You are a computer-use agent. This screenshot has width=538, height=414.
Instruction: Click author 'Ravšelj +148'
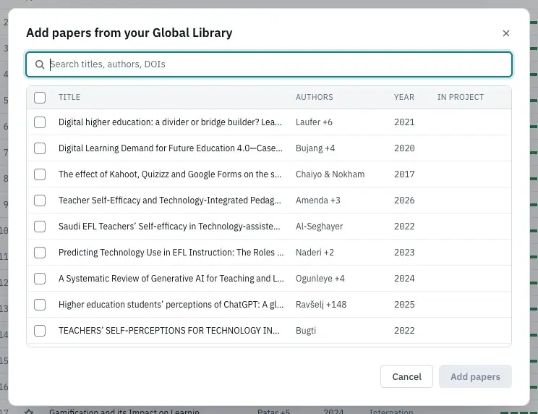click(x=321, y=305)
